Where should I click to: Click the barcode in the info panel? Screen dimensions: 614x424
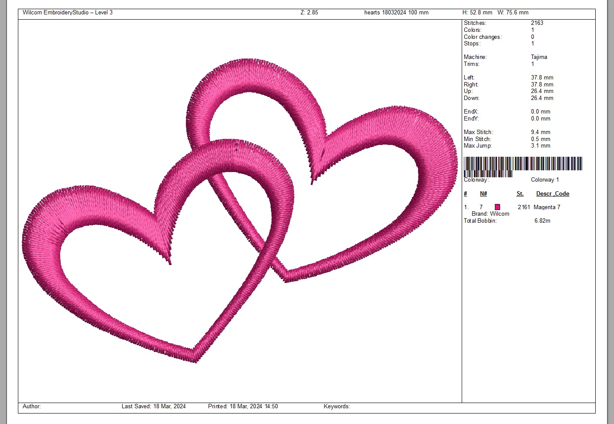click(522, 166)
